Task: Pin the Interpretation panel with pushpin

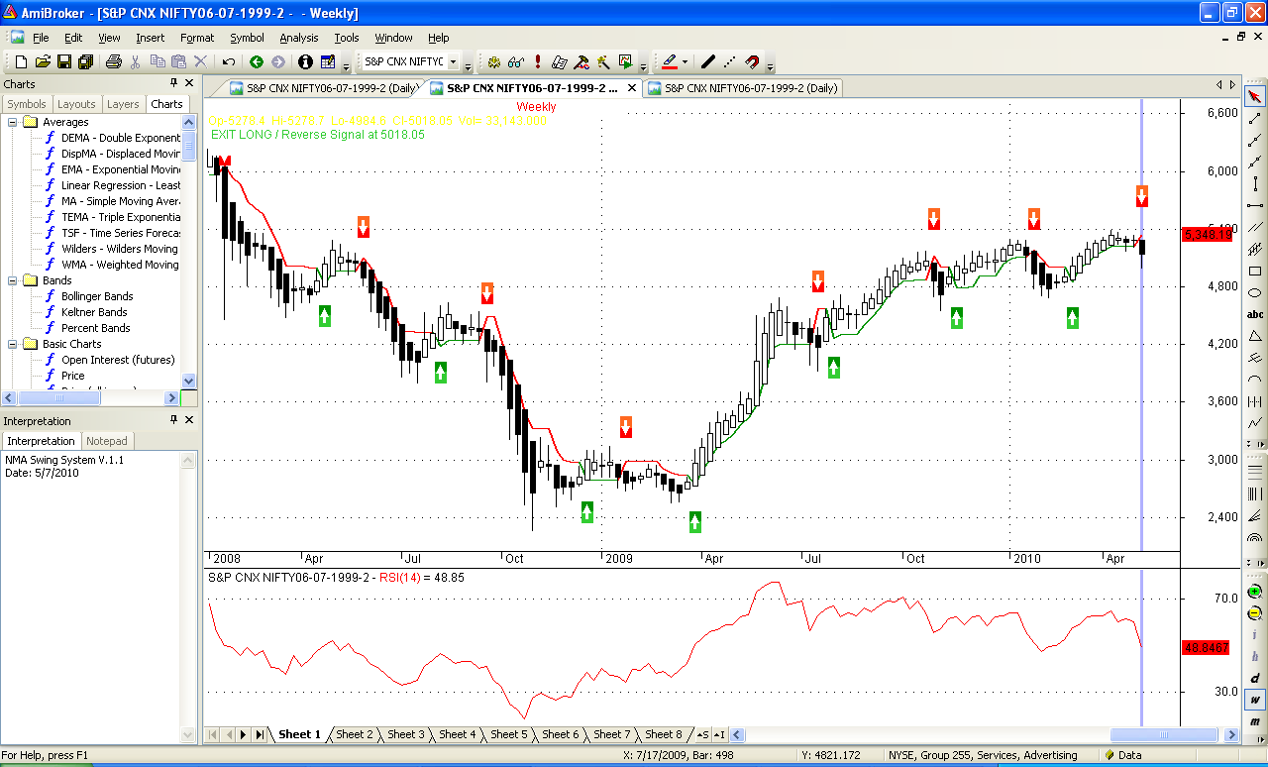Action: pos(174,420)
